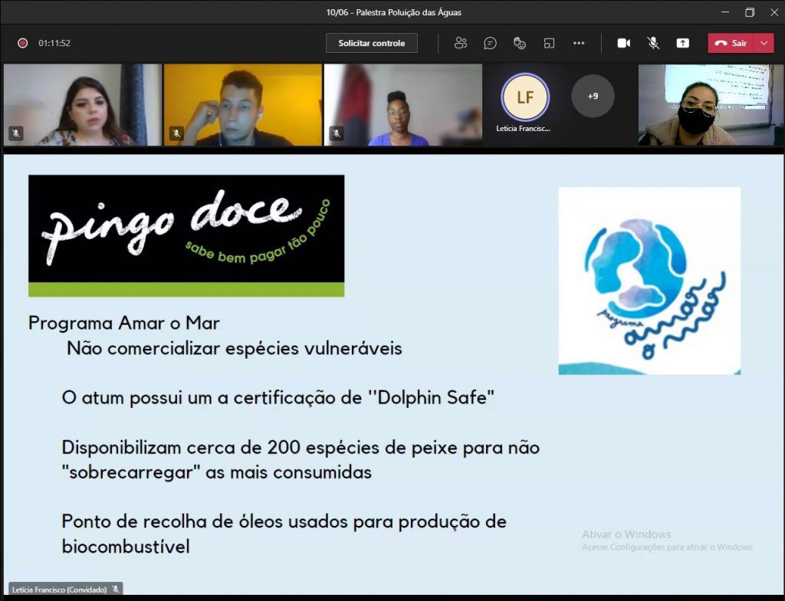
Task: Click the presenter label Letícia Francisco (Convidado)
Action: point(65,590)
